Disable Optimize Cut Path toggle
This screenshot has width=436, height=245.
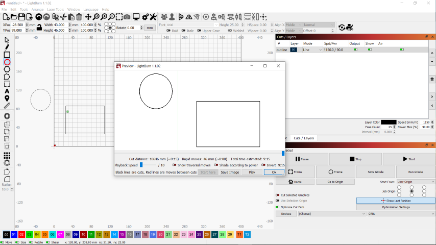(278, 207)
